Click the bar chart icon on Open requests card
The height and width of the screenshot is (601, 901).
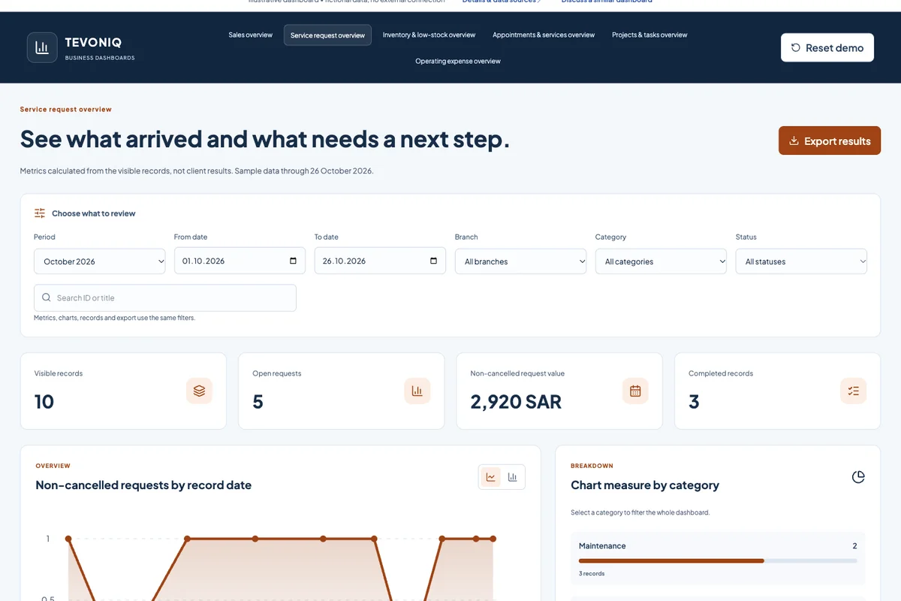click(417, 391)
